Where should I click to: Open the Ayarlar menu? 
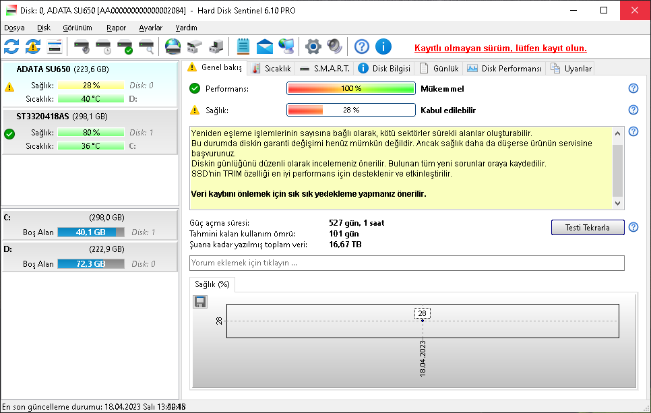(150, 28)
